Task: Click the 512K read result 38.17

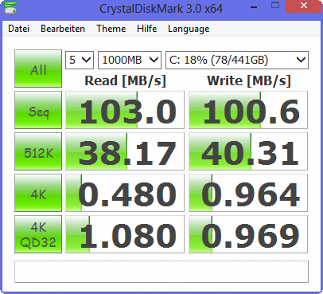Action: coord(125,151)
